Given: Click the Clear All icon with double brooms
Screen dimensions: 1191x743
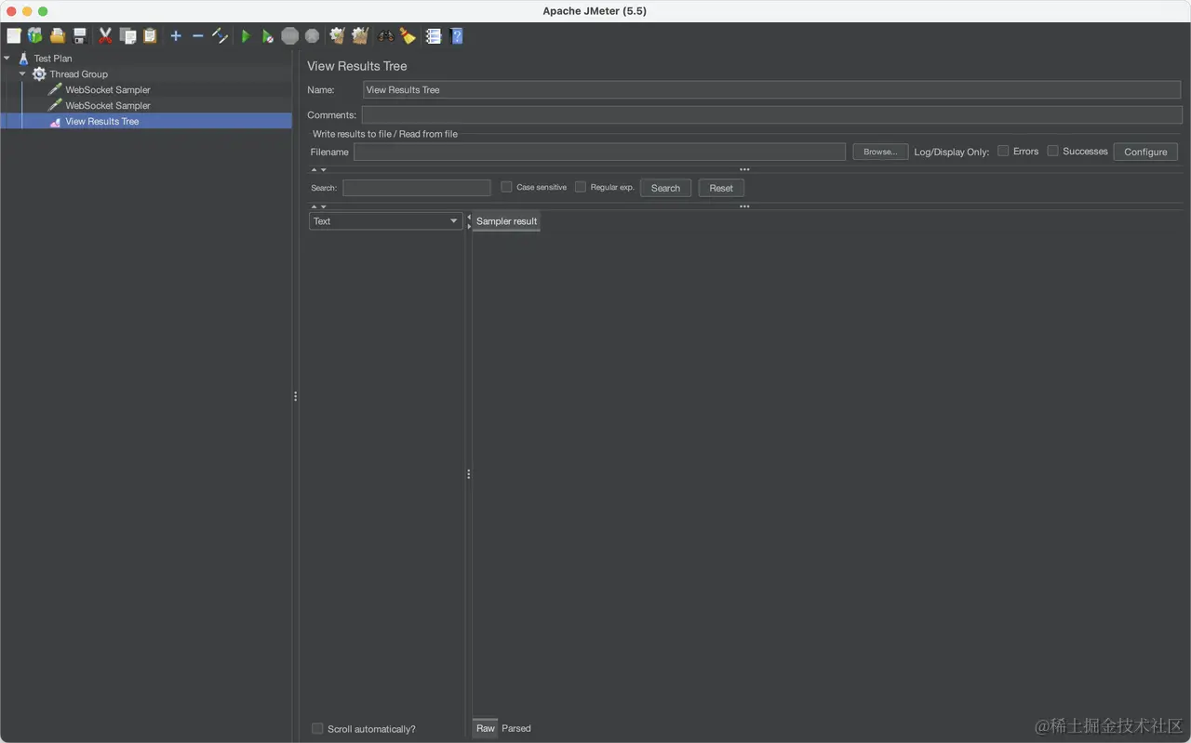Looking at the screenshot, I should click(x=360, y=36).
